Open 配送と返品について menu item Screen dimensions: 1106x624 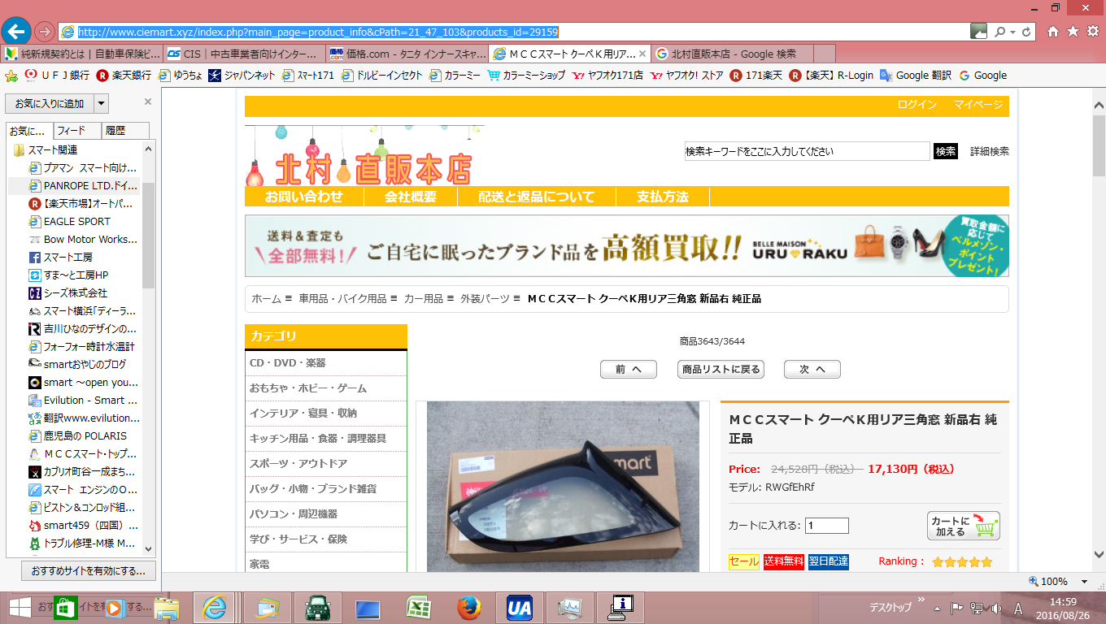(536, 197)
